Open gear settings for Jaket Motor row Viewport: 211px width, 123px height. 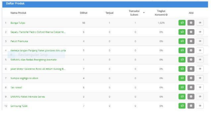click(x=191, y=69)
